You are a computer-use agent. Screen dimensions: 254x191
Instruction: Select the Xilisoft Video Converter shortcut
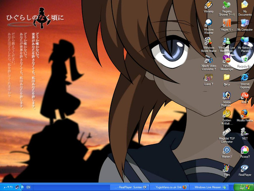(209, 63)
